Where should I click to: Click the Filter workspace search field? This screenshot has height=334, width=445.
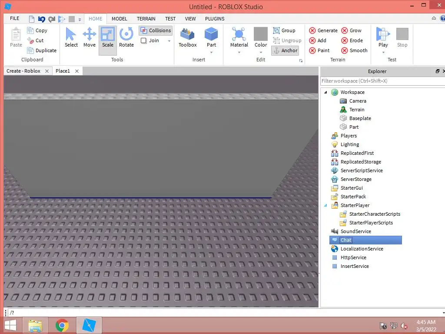point(382,81)
